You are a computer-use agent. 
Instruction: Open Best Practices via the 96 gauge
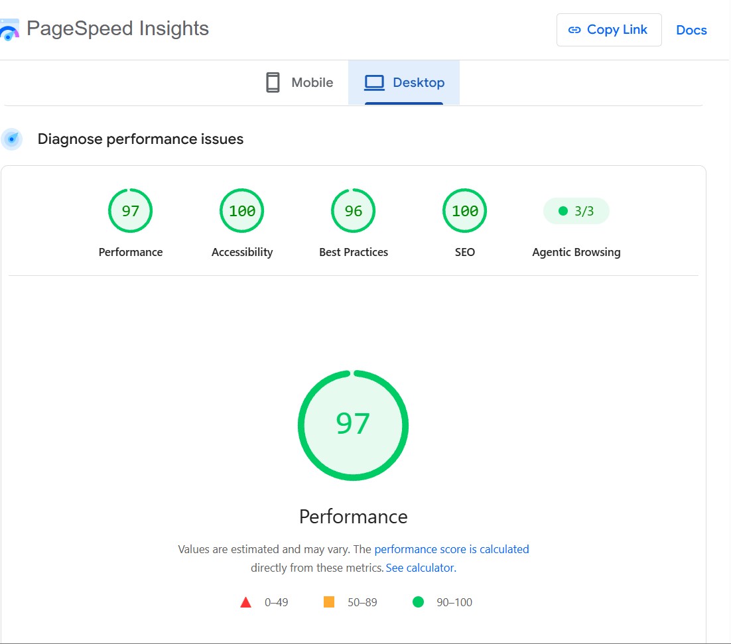[354, 211]
